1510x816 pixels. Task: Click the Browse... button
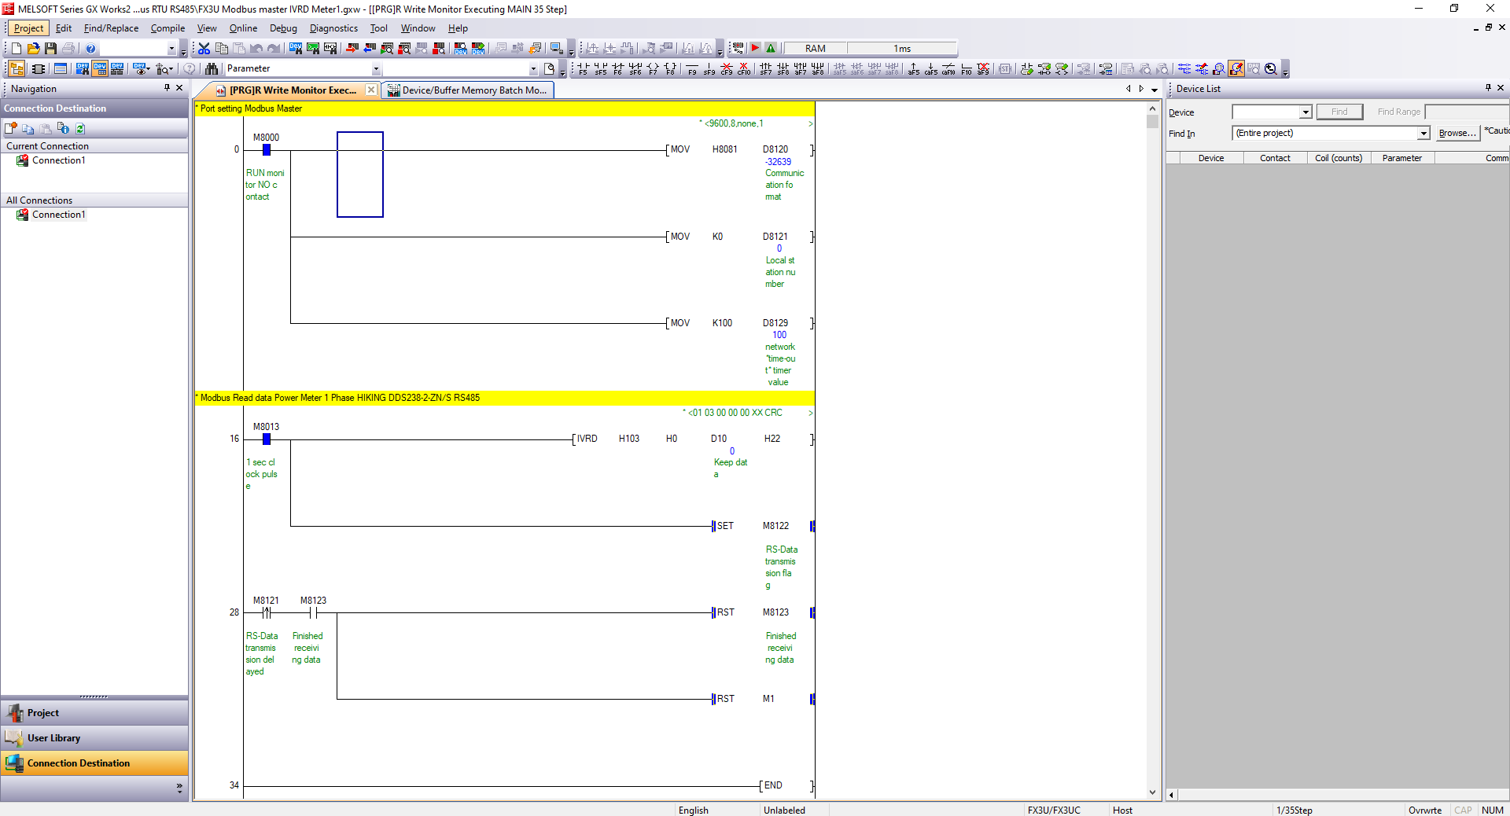[1457, 134]
